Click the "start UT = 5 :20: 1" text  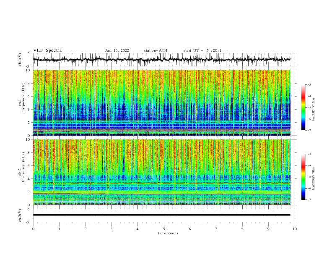[x=202, y=50]
